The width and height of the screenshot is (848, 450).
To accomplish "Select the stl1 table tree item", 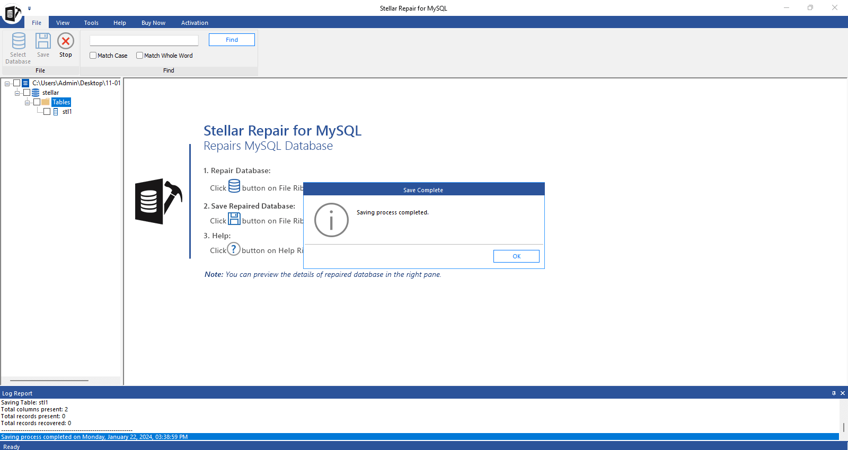I will coord(67,112).
